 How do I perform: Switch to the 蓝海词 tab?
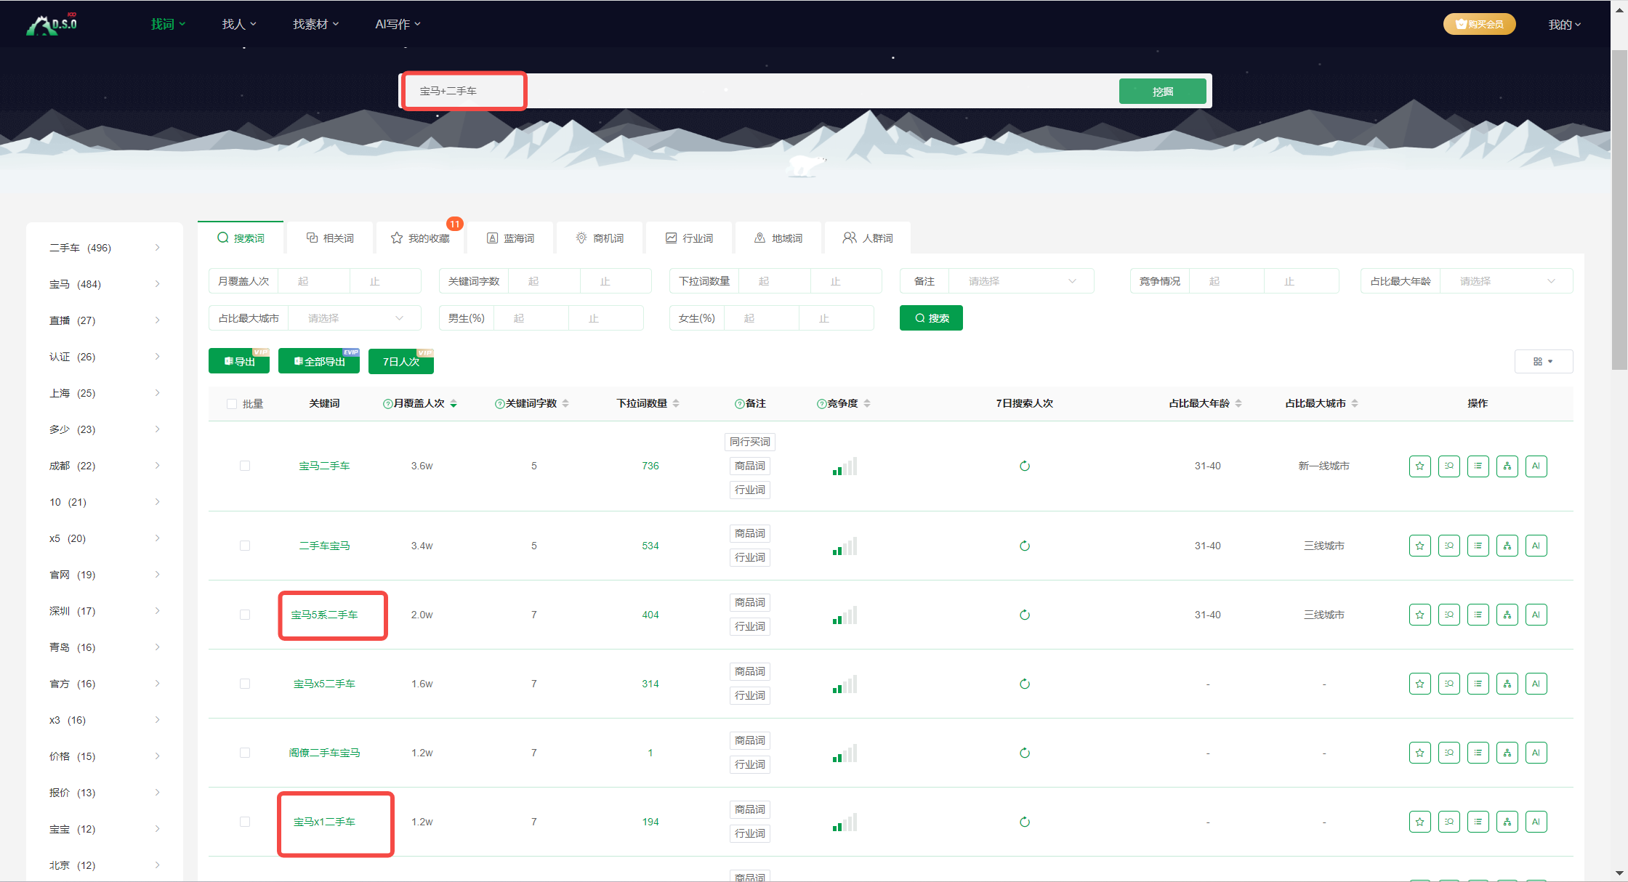[x=510, y=238]
